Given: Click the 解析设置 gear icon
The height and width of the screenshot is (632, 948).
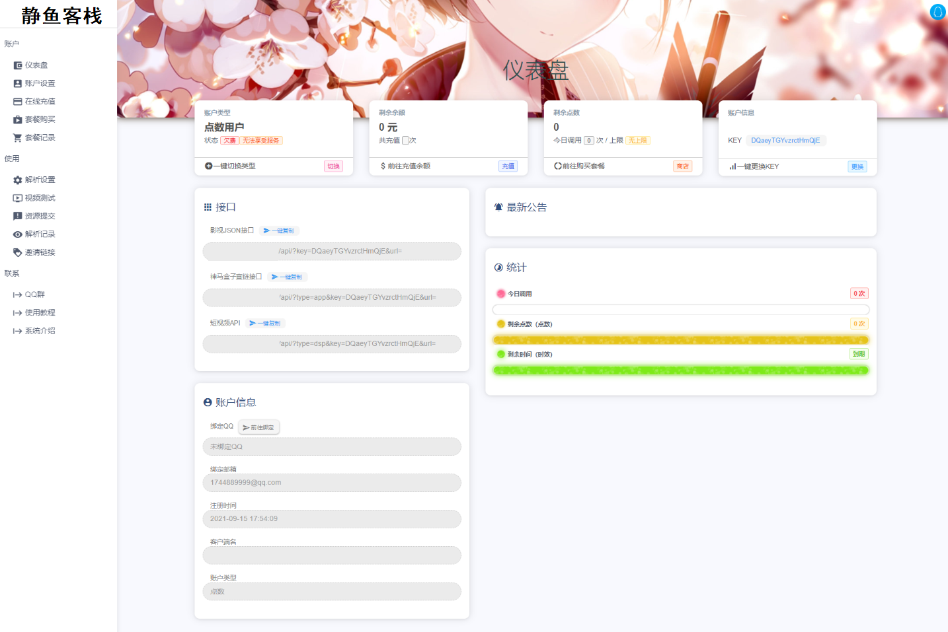Looking at the screenshot, I should (18, 180).
